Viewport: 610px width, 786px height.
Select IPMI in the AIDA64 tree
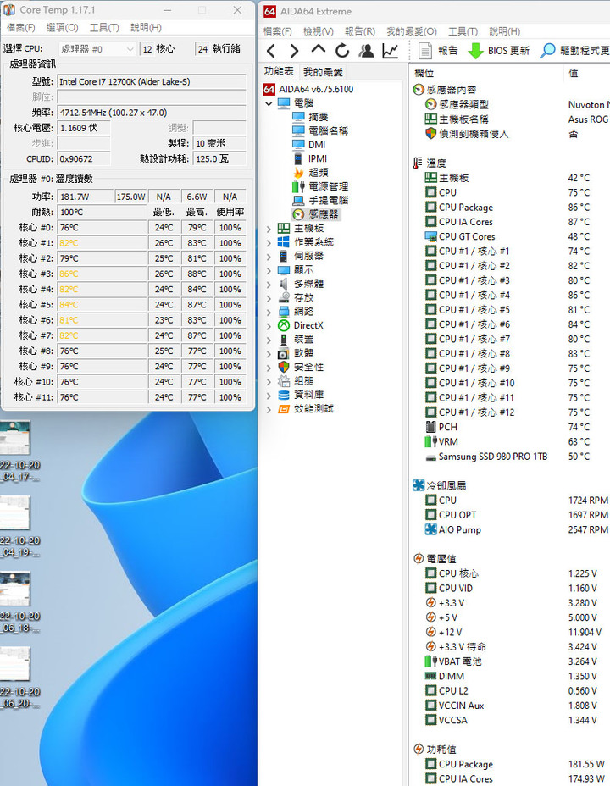pyautogui.click(x=318, y=158)
